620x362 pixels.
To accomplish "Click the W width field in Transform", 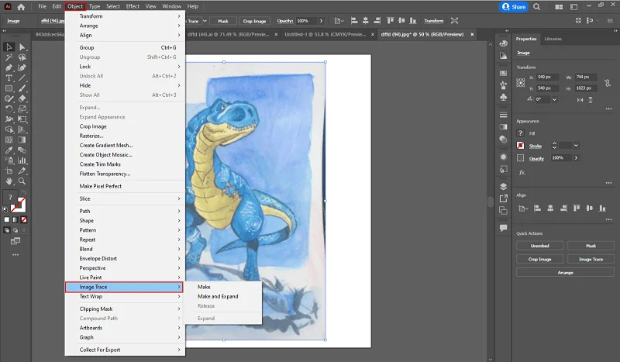I will [586, 77].
